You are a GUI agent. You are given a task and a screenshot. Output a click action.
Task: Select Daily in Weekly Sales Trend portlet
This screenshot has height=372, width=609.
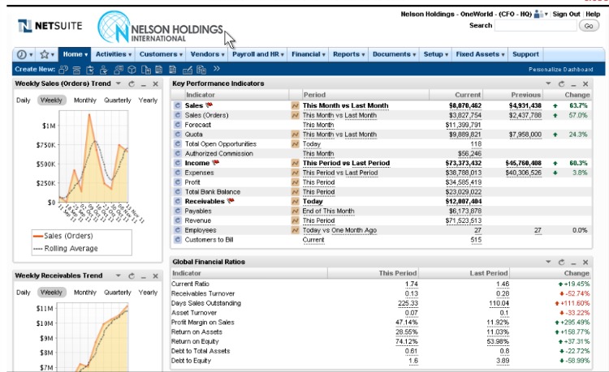[x=24, y=100]
